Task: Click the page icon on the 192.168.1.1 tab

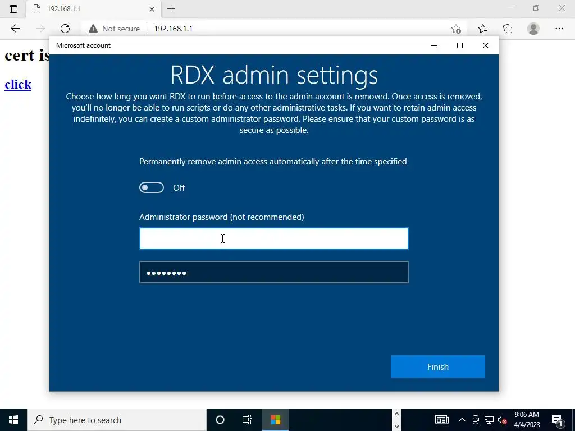Action: (36, 9)
